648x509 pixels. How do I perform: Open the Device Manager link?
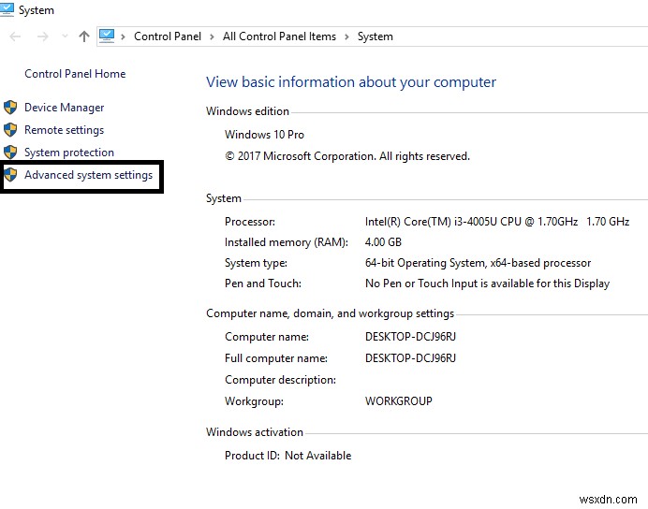click(x=64, y=108)
